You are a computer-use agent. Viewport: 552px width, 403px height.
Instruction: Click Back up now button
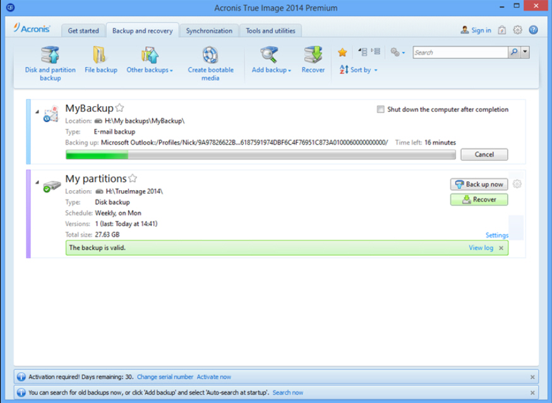pyautogui.click(x=479, y=184)
